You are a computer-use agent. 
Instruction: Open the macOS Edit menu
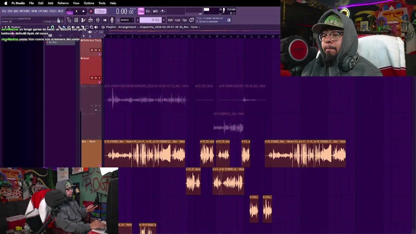point(41,3)
